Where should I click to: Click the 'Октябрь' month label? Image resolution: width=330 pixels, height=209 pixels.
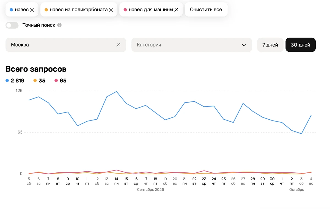pos(296,190)
